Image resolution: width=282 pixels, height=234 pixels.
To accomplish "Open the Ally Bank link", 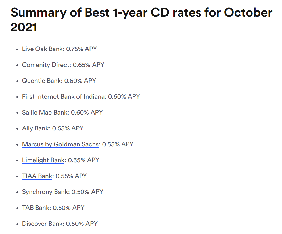I will click(35, 128).
